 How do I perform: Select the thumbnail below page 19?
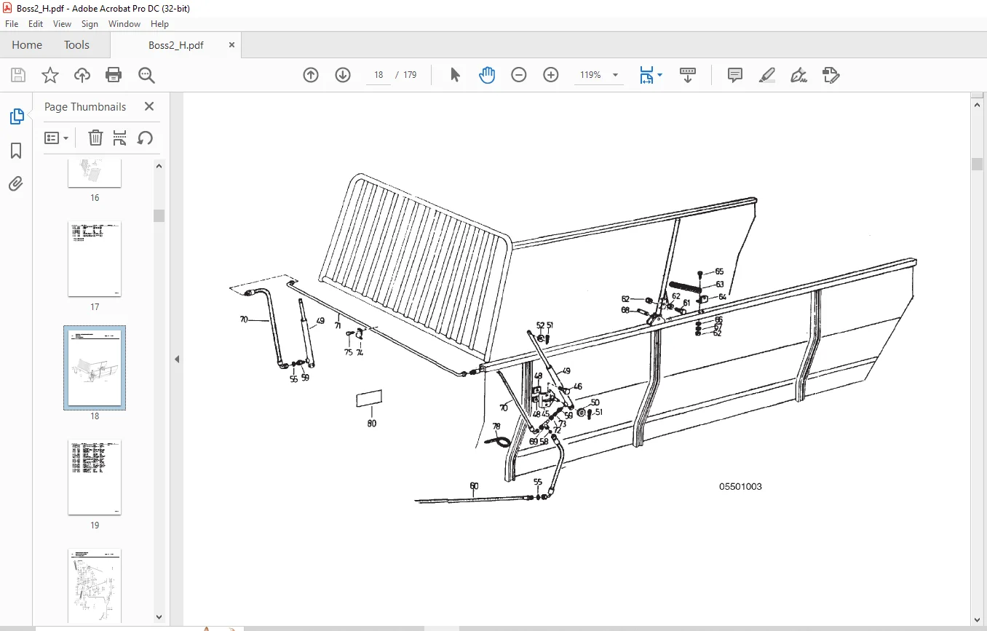[x=95, y=586]
